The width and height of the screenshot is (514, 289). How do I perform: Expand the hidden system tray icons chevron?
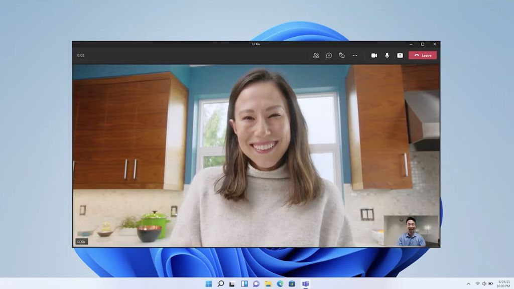pos(469,284)
